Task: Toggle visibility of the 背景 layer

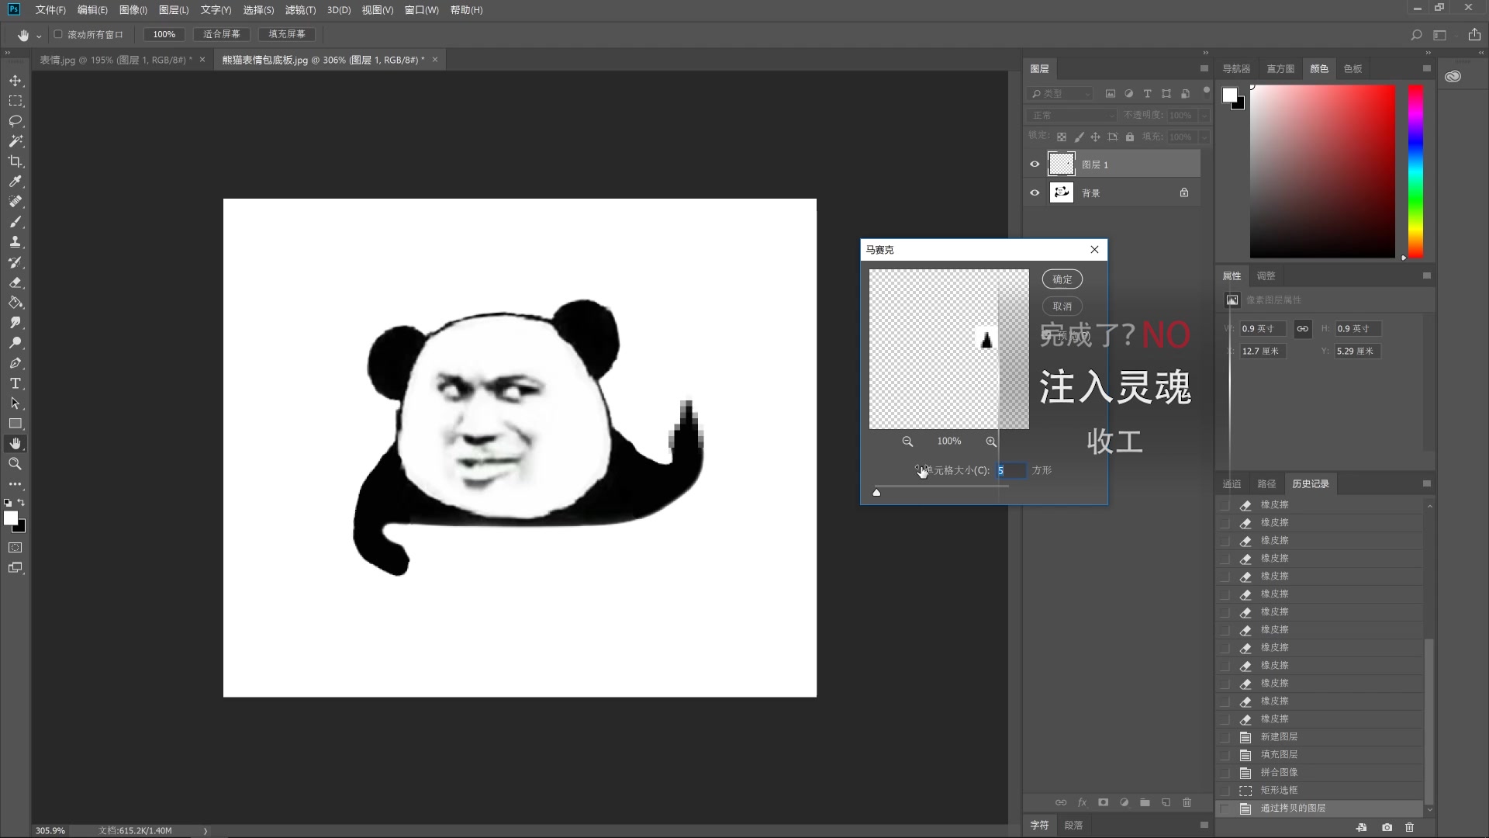Action: [x=1035, y=193]
